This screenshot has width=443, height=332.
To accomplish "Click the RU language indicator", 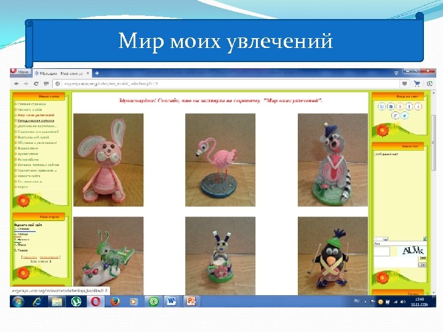I will (357, 301).
